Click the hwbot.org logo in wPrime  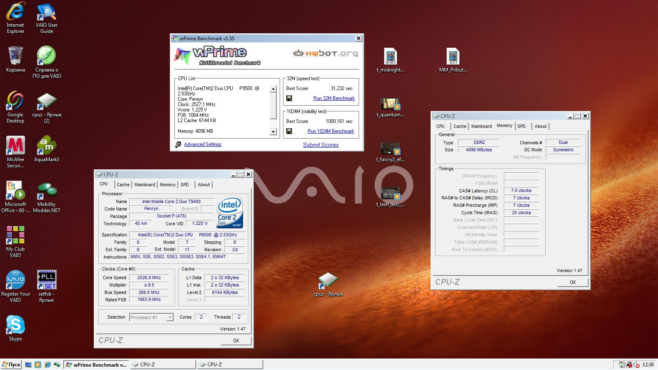(325, 53)
